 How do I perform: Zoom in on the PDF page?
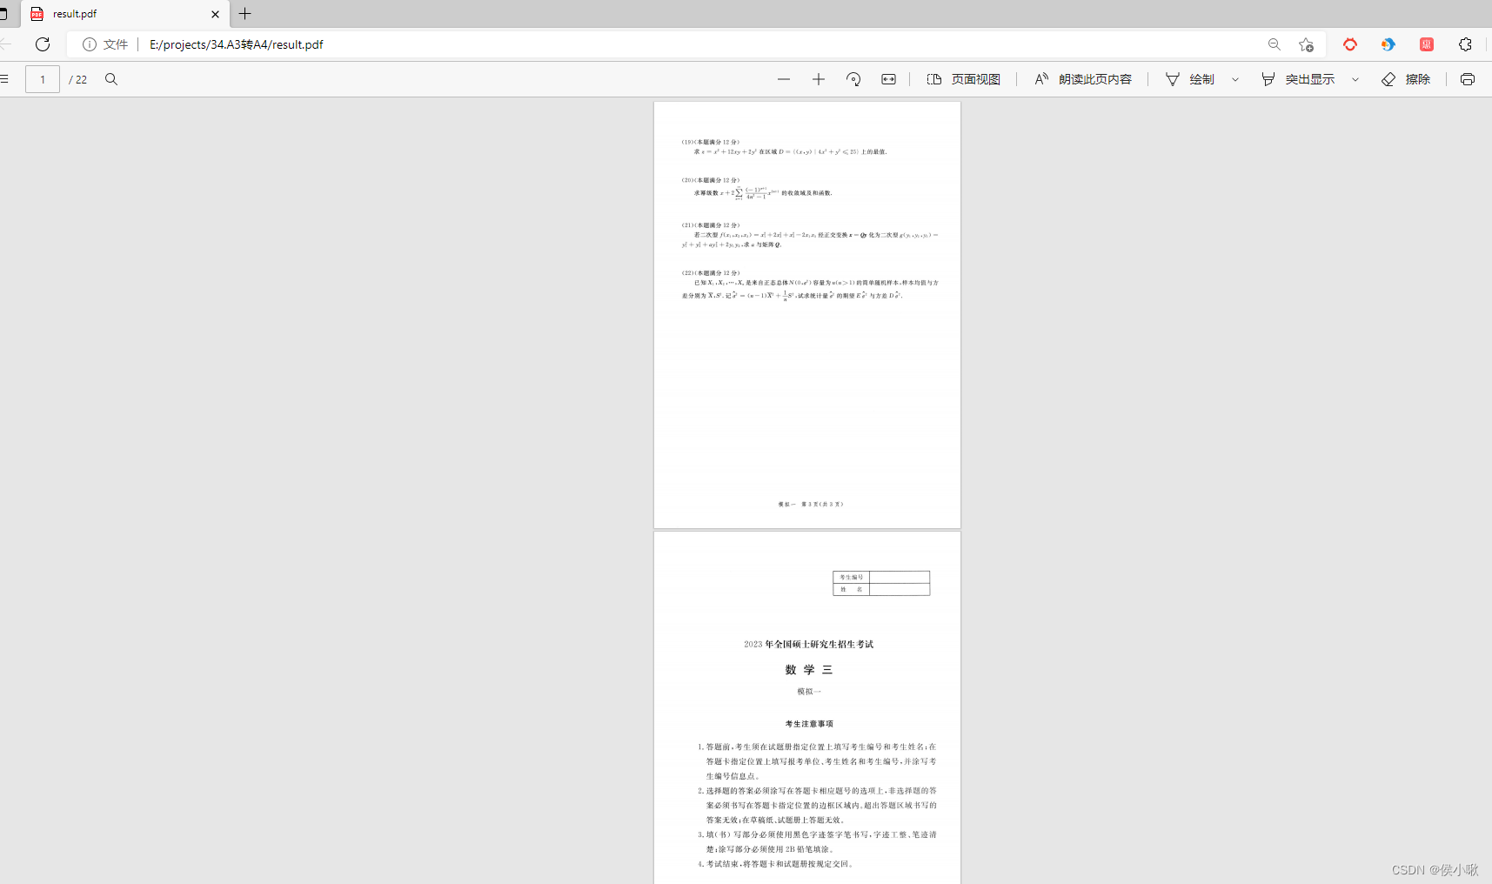[x=818, y=79]
